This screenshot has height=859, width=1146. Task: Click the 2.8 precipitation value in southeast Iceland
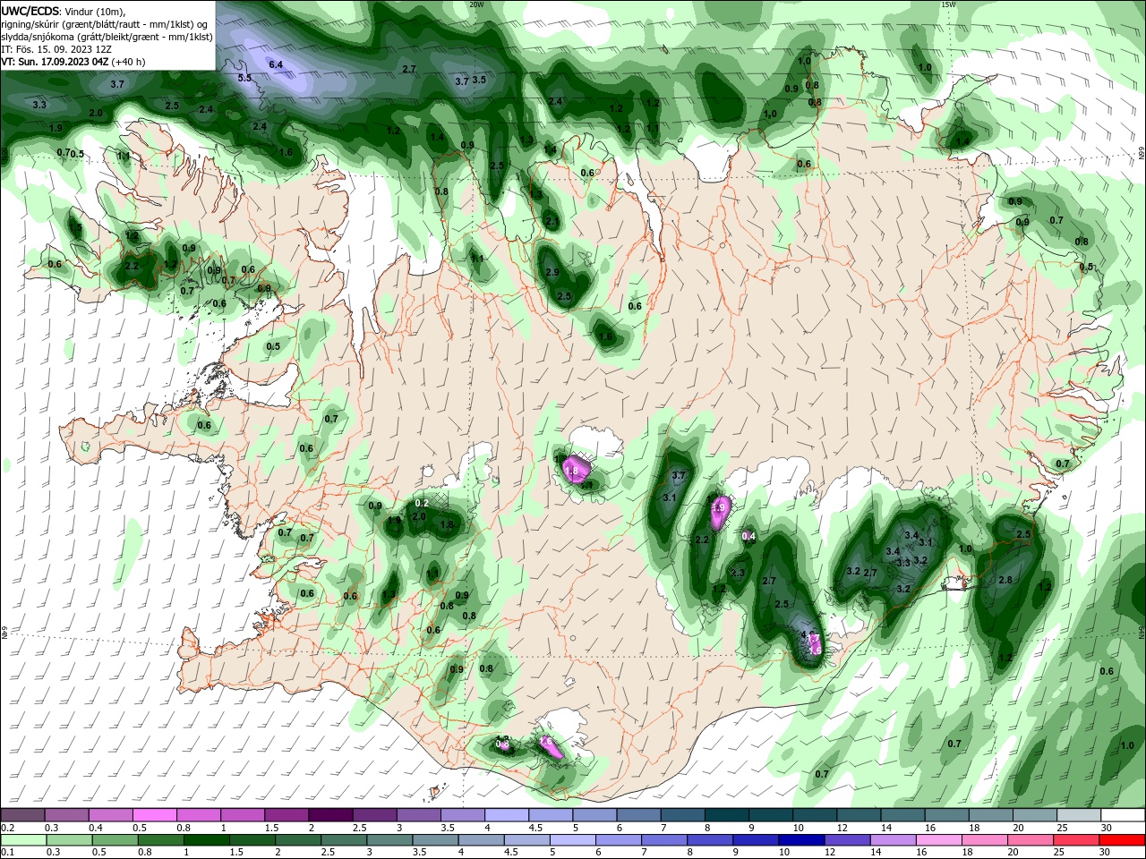pos(1005,580)
